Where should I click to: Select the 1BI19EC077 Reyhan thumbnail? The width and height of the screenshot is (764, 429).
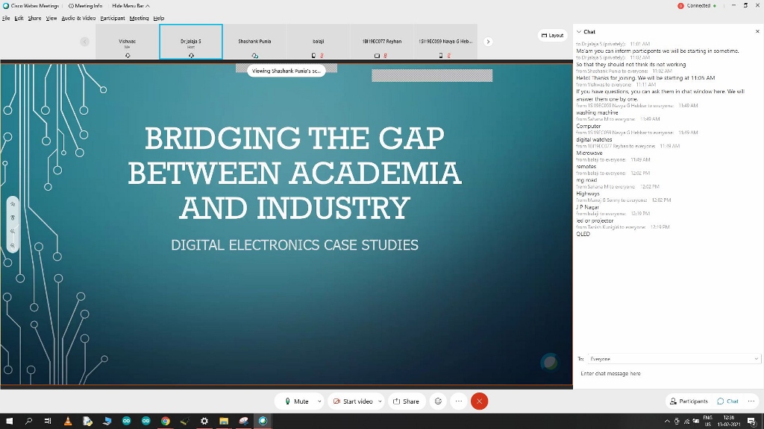[x=382, y=42]
